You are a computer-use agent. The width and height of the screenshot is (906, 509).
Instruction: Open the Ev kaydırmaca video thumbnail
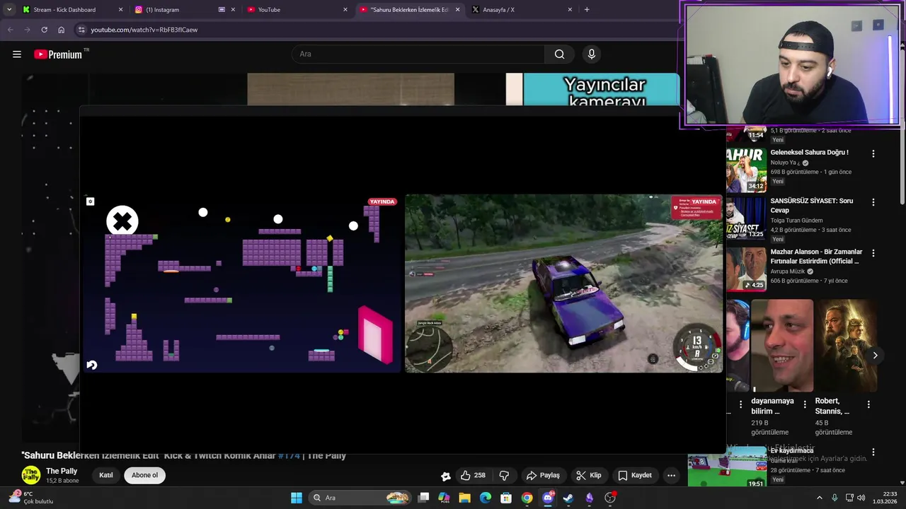[727, 467]
